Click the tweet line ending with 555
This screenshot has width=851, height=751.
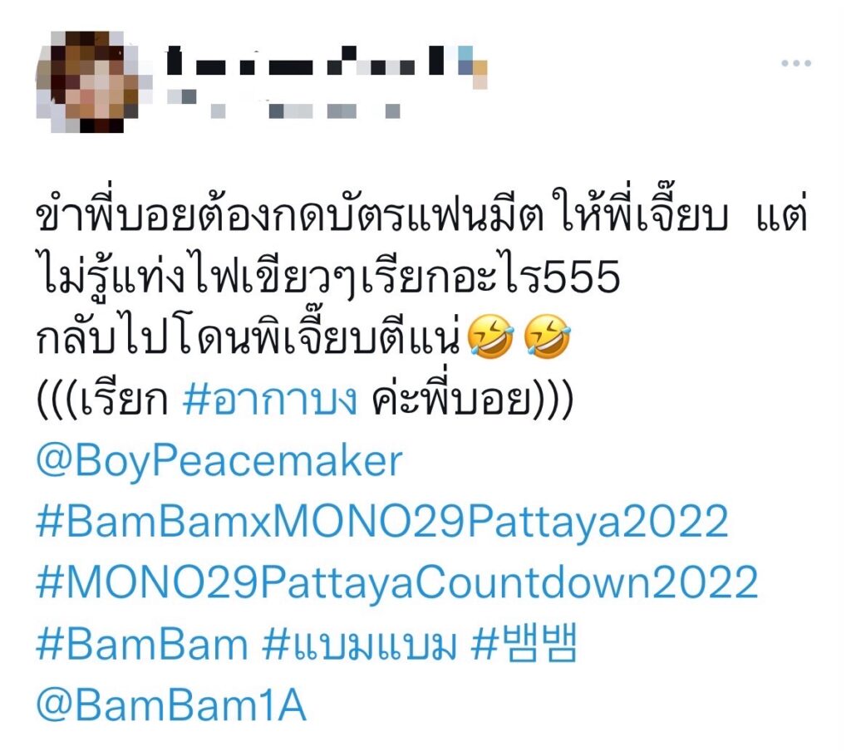(328, 276)
